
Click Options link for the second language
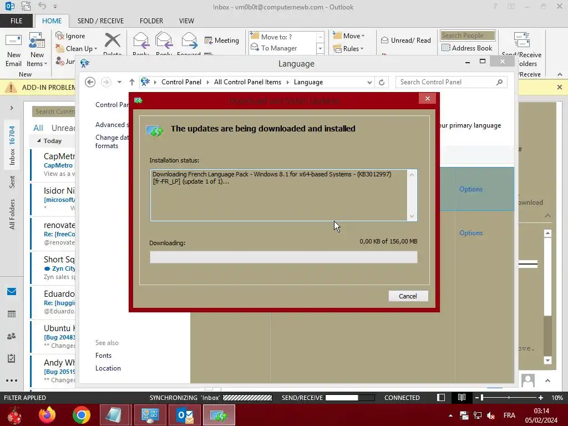point(471,233)
